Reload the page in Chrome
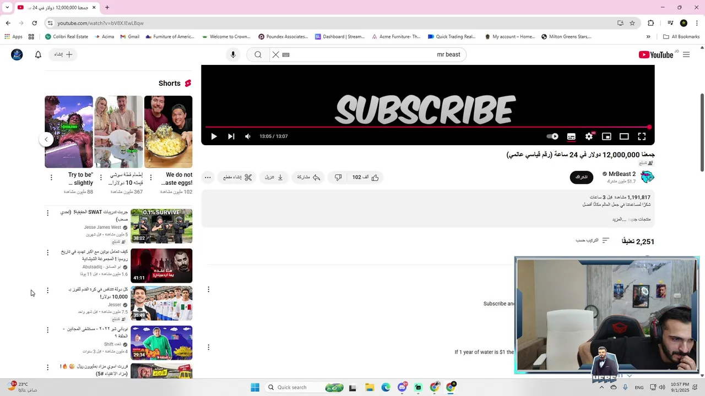 click(34, 23)
